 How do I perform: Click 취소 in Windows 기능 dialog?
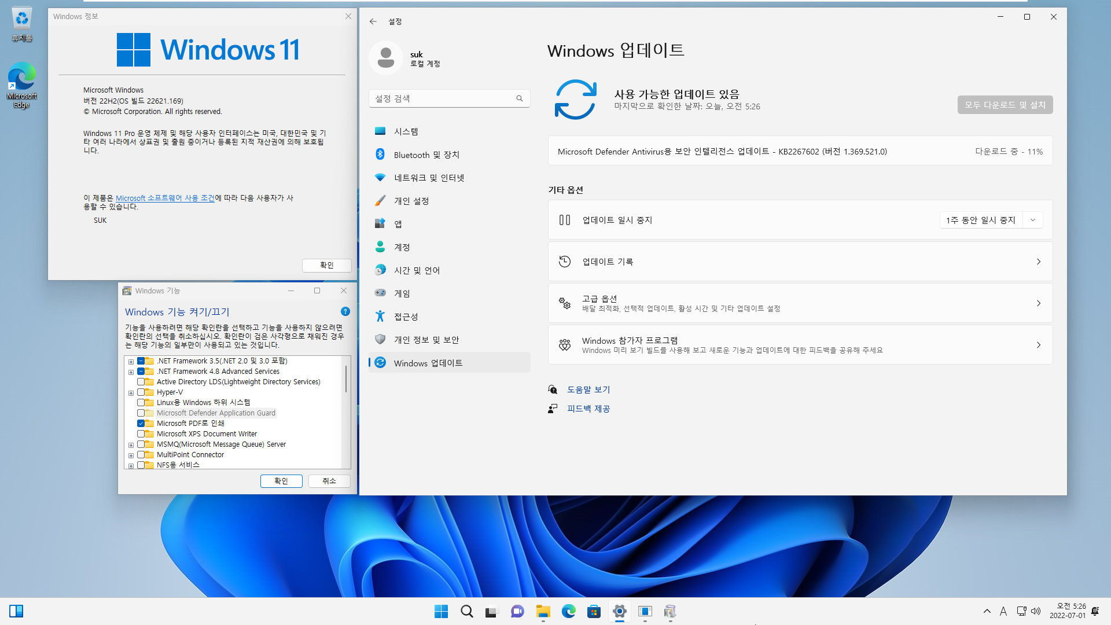(329, 481)
